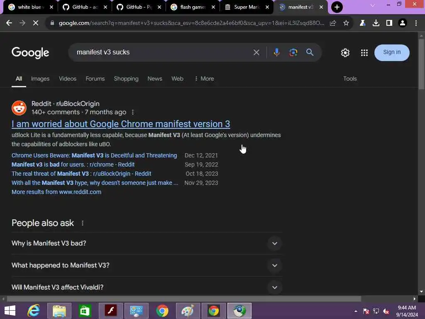Open "With all the Manifest V3 hype" link
Viewport: 425px width, 319px height.
coord(95,183)
